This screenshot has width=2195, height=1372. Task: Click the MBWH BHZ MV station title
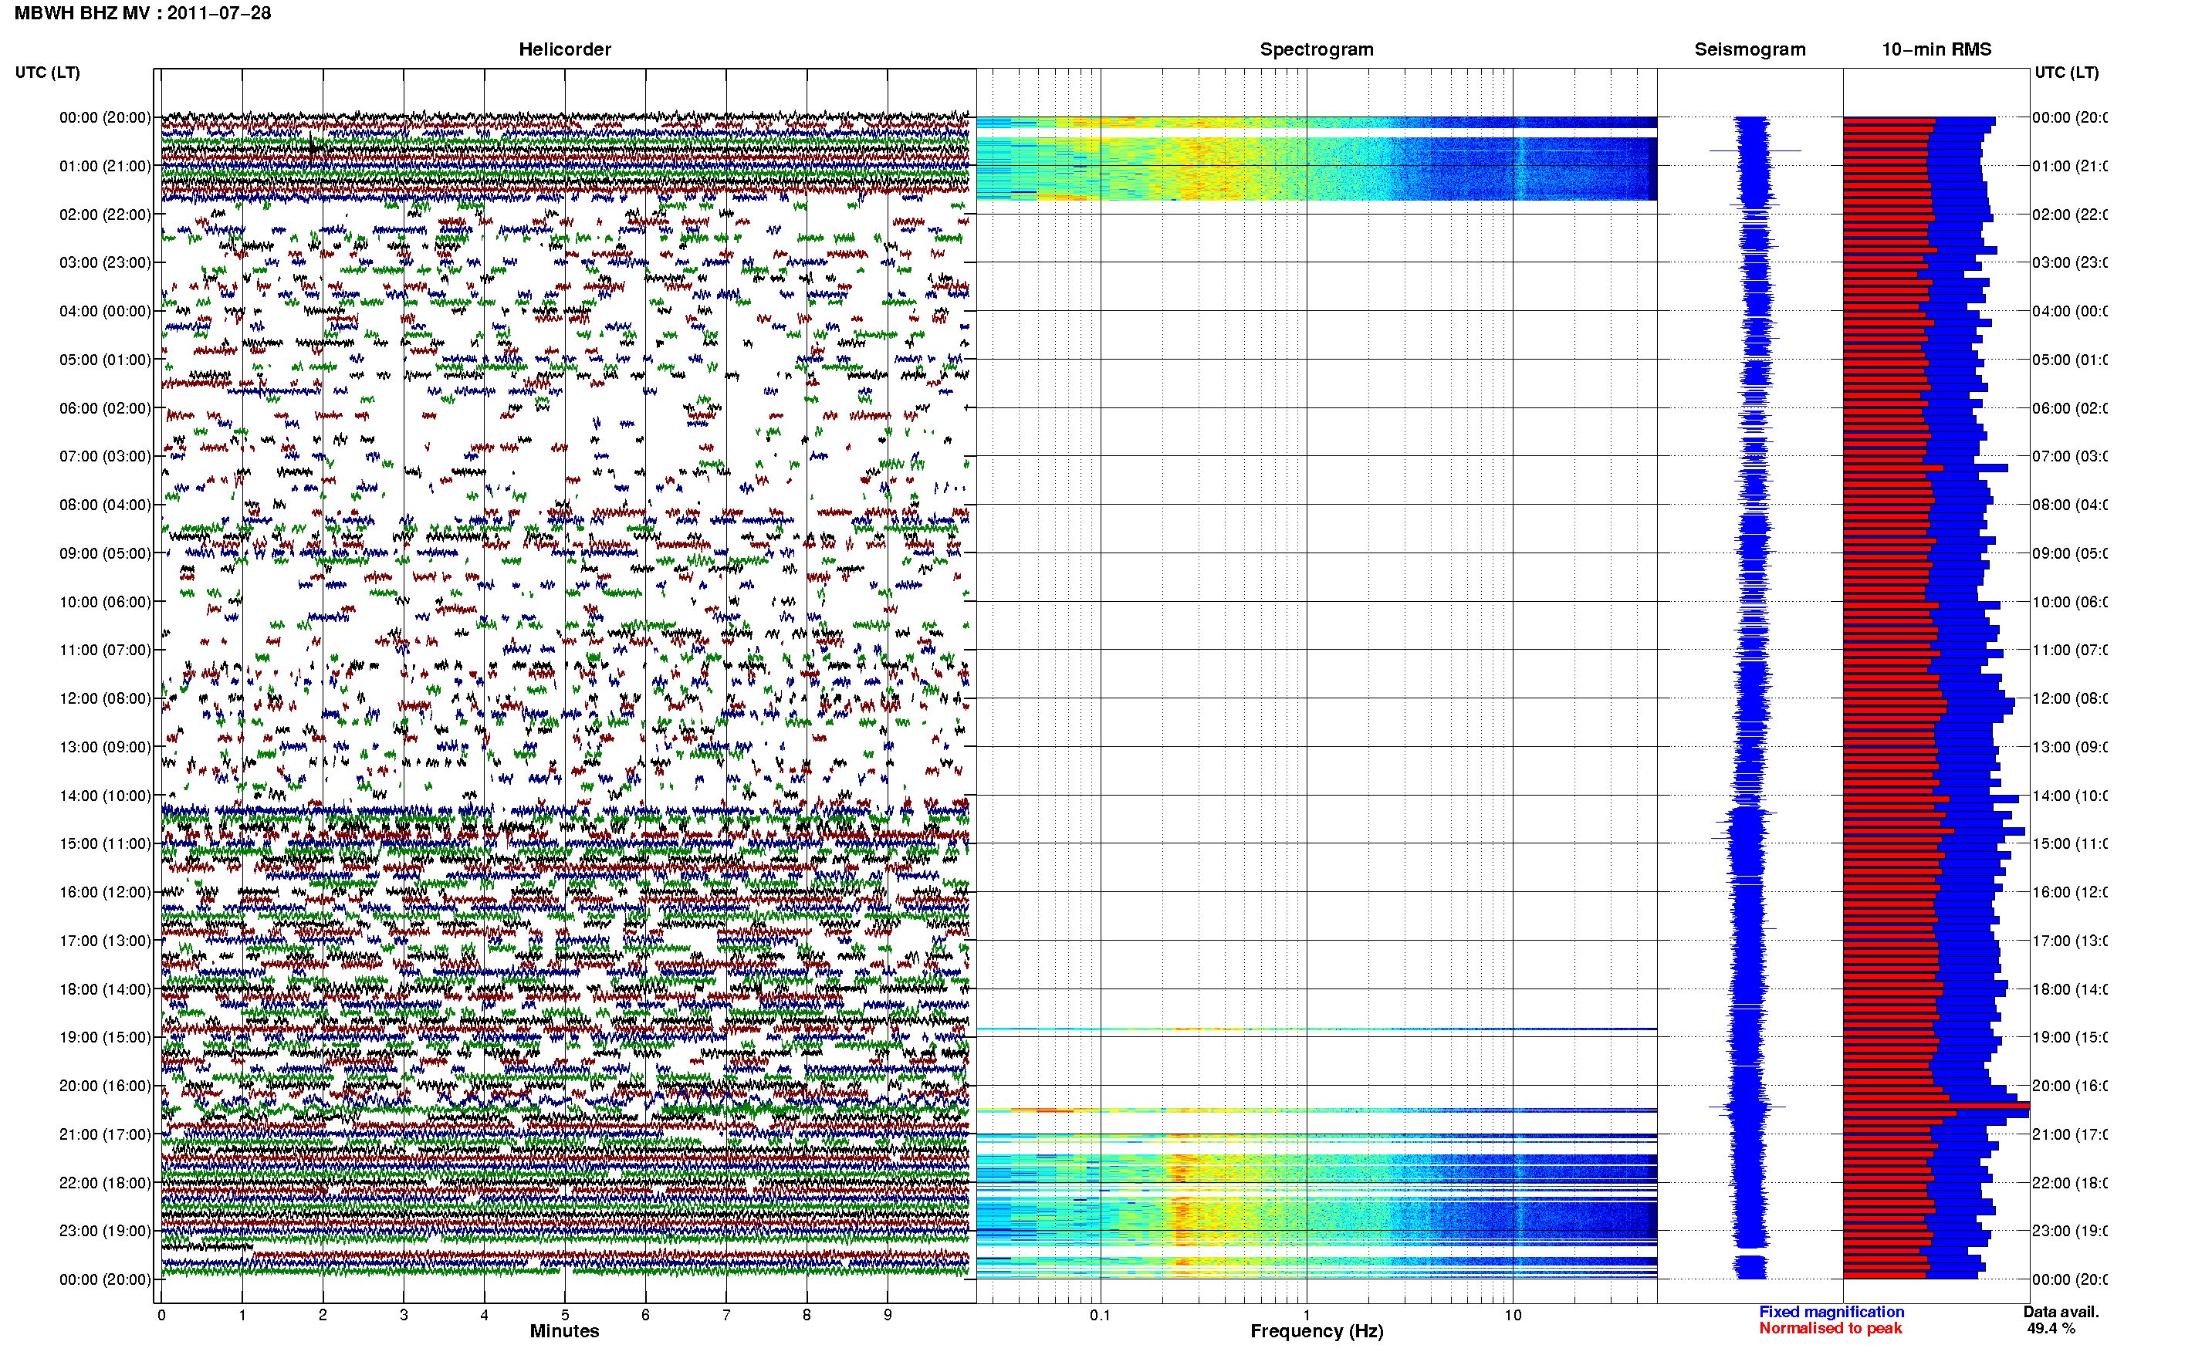(143, 14)
